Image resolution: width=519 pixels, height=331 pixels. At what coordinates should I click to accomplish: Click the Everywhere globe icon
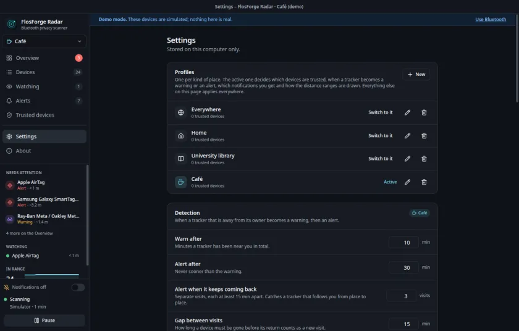click(180, 112)
